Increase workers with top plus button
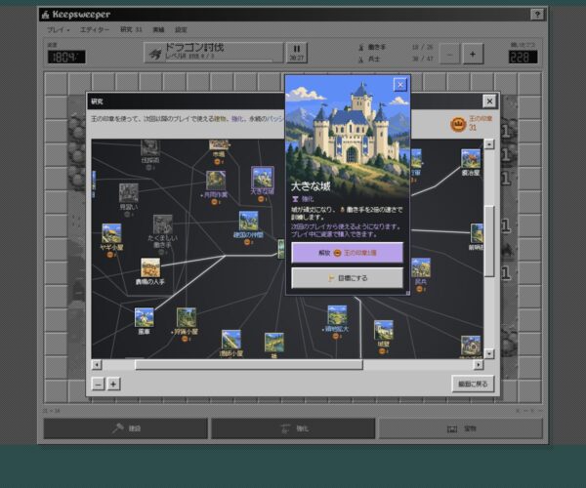586x488 pixels. (x=473, y=55)
